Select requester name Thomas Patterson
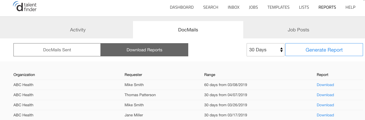Viewport: 365px width, 120px height. click(x=140, y=95)
